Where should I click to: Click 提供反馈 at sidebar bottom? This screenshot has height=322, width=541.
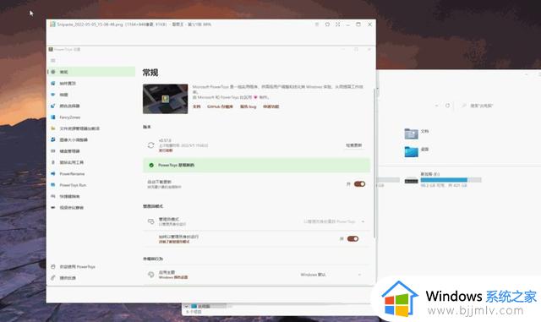click(91, 277)
